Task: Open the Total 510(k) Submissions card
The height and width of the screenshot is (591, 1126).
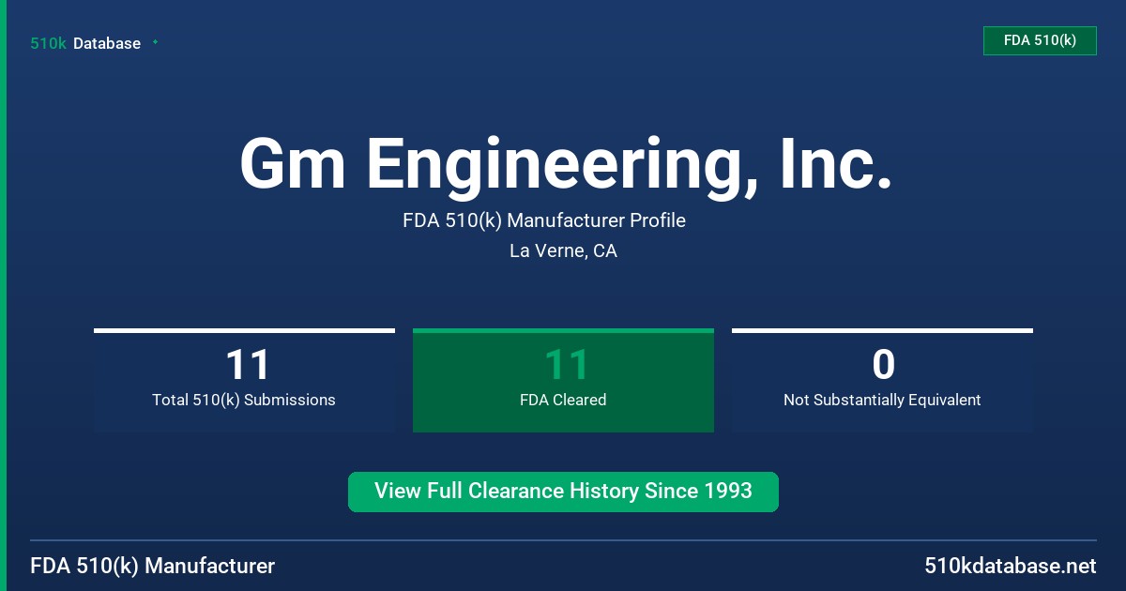Action: [x=244, y=380]
